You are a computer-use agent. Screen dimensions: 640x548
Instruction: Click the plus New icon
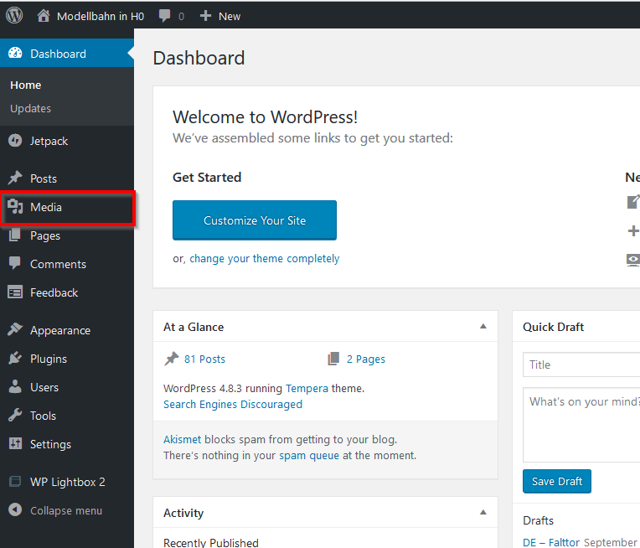tap(205, 16)
